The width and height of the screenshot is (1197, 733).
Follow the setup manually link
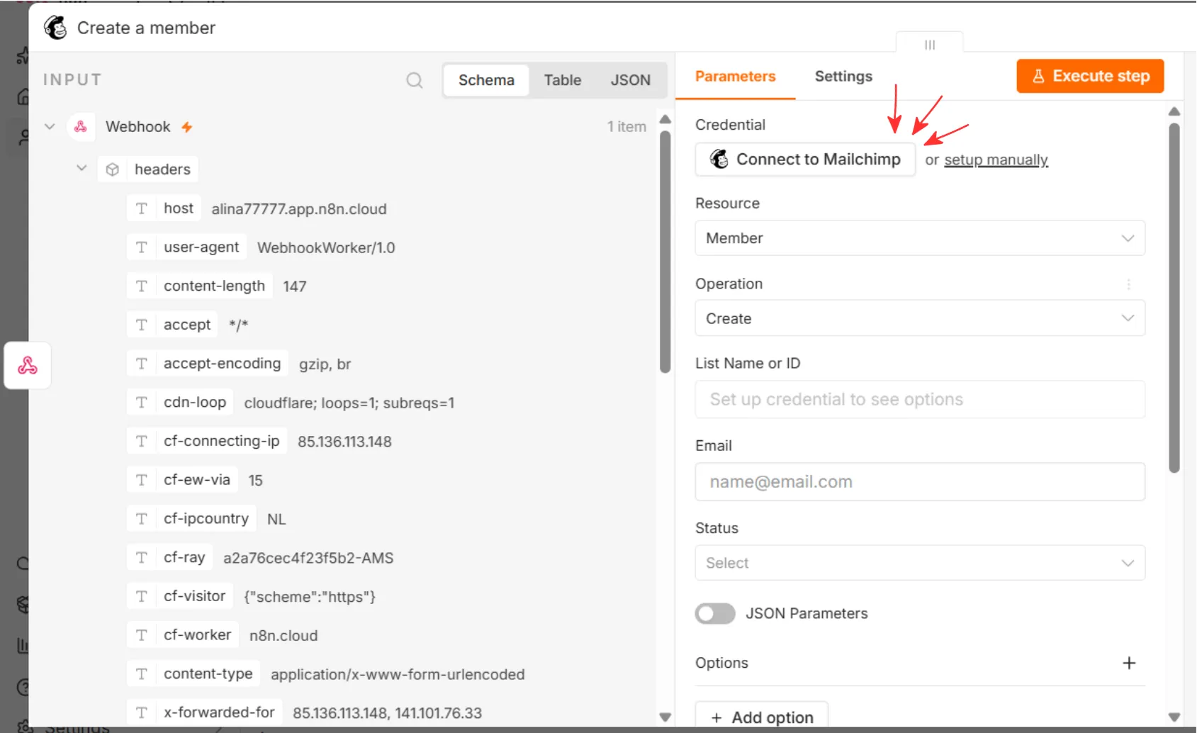coord(996,160)
